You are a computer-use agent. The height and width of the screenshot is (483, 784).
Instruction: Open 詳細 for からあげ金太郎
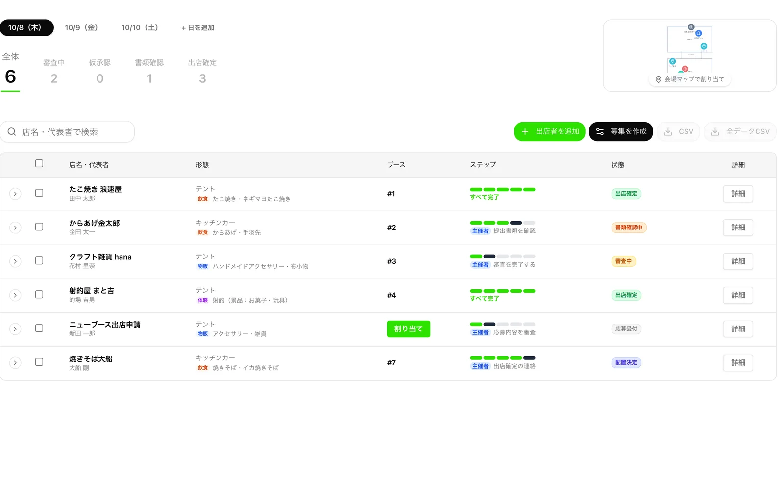(x=738, y=228)
